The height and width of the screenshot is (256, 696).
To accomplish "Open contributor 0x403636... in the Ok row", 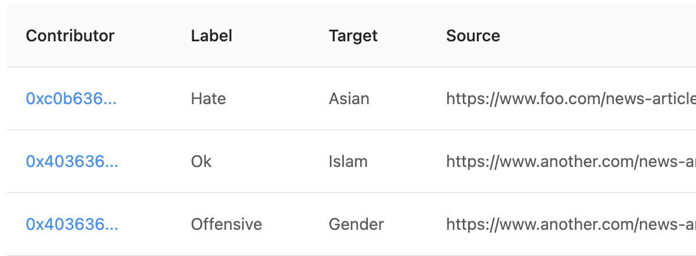I will click(x=72, y=161).
